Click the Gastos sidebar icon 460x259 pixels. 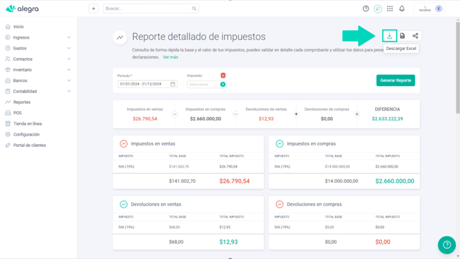[8, 48]
